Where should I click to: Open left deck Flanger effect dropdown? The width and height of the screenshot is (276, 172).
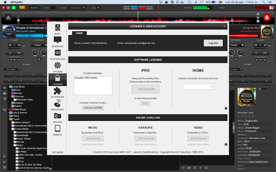tap(39, 45)
